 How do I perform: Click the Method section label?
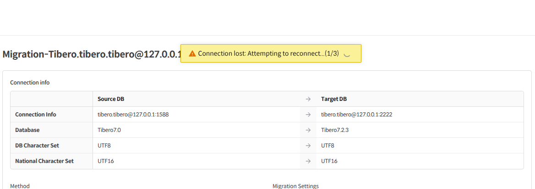pos(20,186)
